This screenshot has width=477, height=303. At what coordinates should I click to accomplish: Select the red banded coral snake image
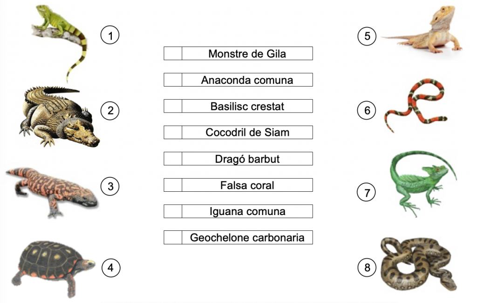click(416, 105)
